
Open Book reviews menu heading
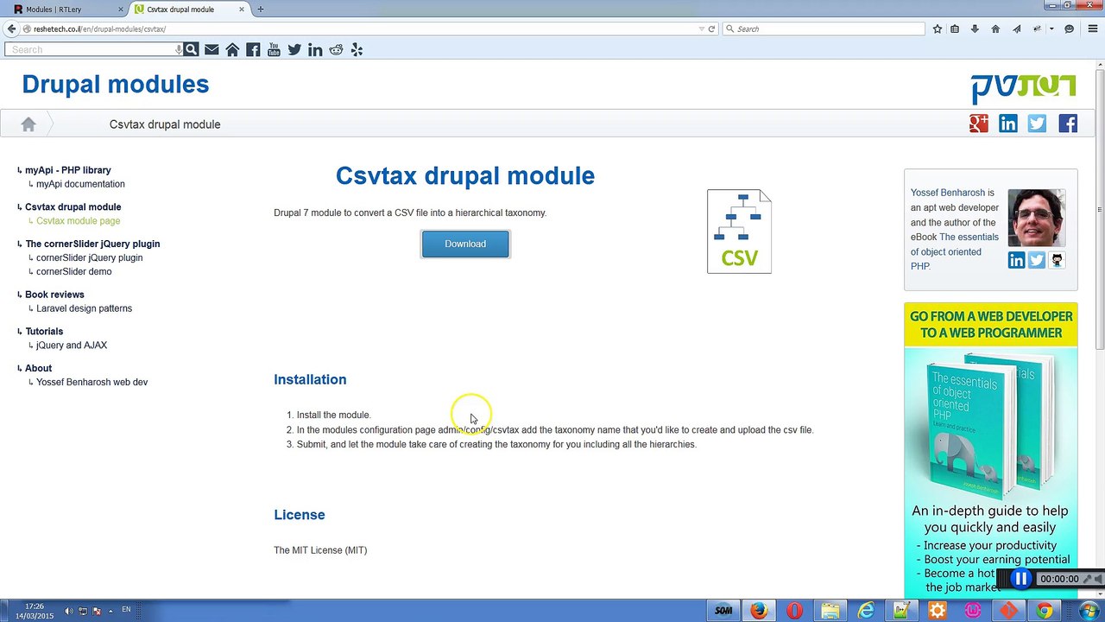[54, 295]
